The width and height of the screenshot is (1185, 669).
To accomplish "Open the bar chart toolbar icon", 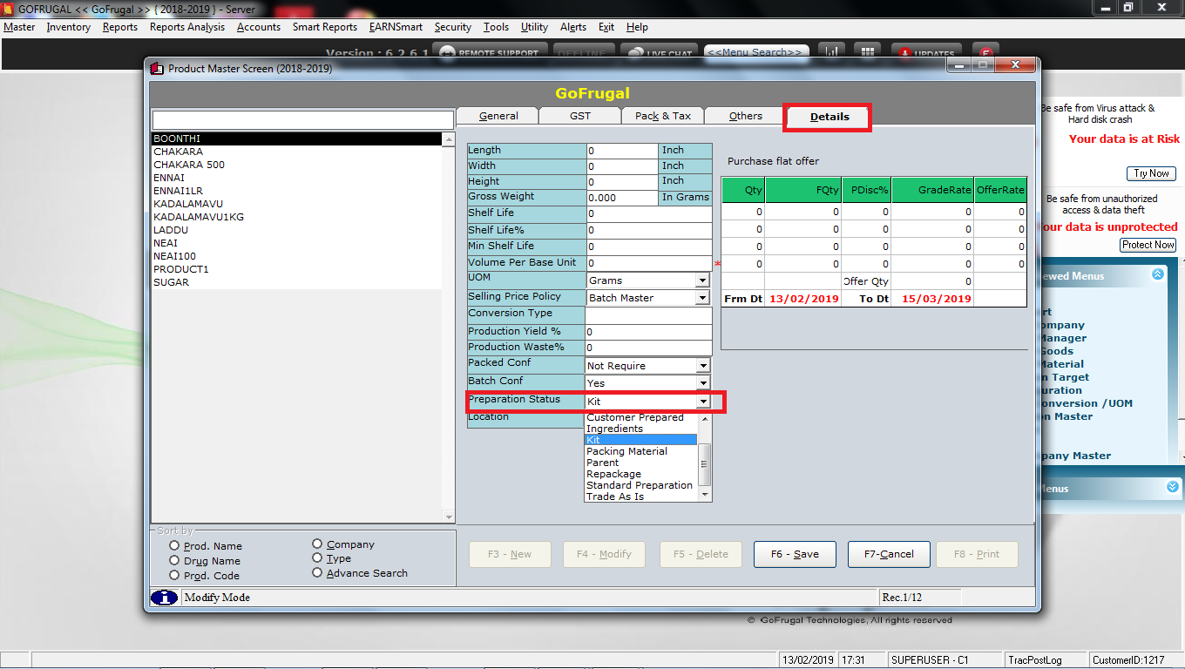I will (x=831, y=51).
